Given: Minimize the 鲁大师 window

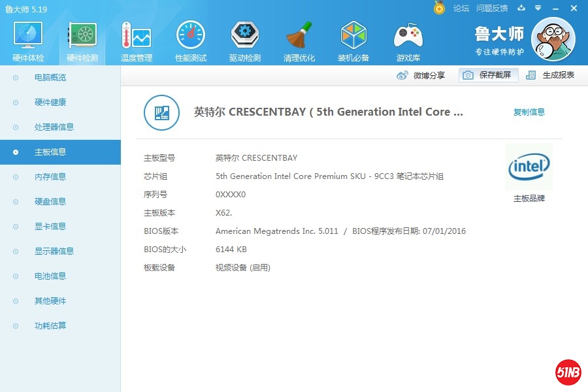Looking at the screenshot, I should [x=556, y=8].
